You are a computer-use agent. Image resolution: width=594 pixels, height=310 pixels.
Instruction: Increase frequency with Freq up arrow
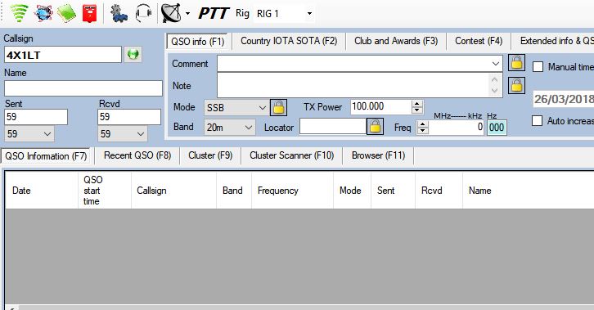click(422, 124)
